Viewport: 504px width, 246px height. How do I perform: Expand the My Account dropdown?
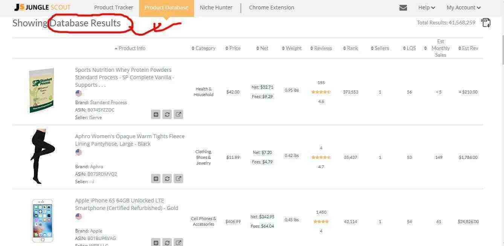[x=464, y=8]
